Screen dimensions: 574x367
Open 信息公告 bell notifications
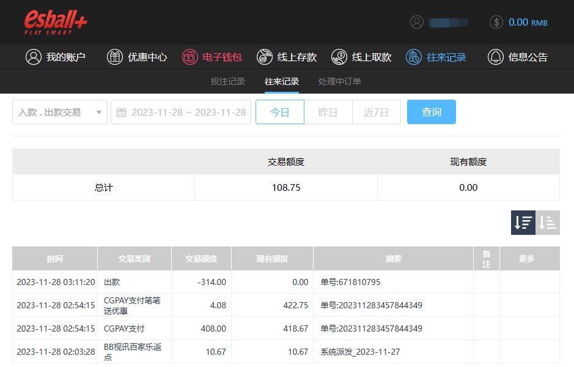517,57
